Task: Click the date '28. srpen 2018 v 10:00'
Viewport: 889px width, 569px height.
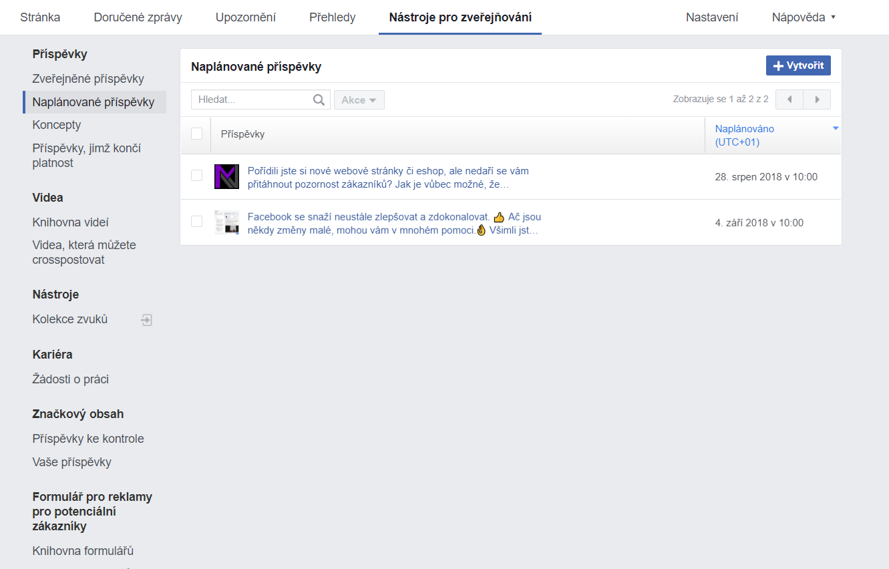Action: (766, 177)
